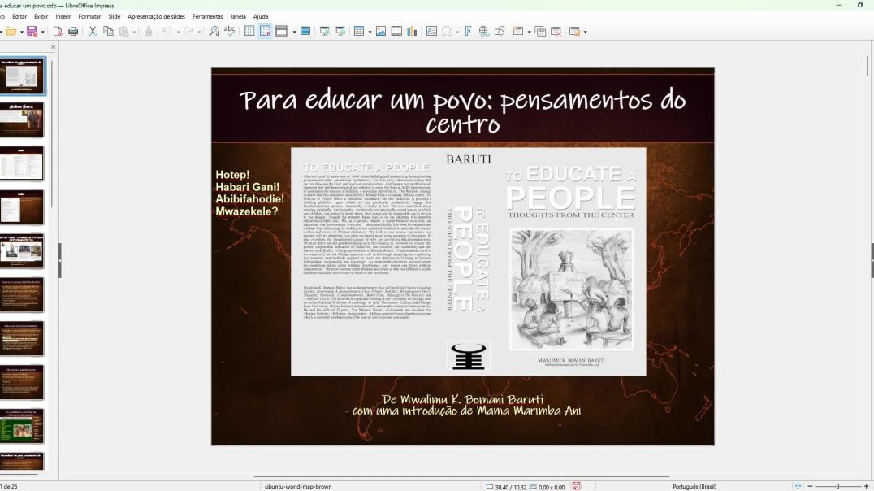The image size is (874, 491).
Task: Open Find and Replace icon
Action: 214,31
